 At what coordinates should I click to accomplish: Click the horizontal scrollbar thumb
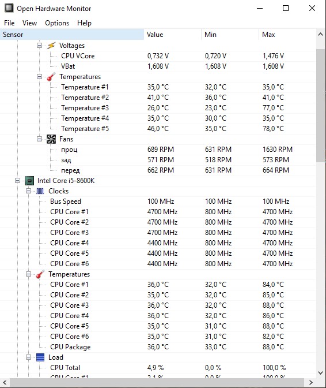[x=157, y=383]
